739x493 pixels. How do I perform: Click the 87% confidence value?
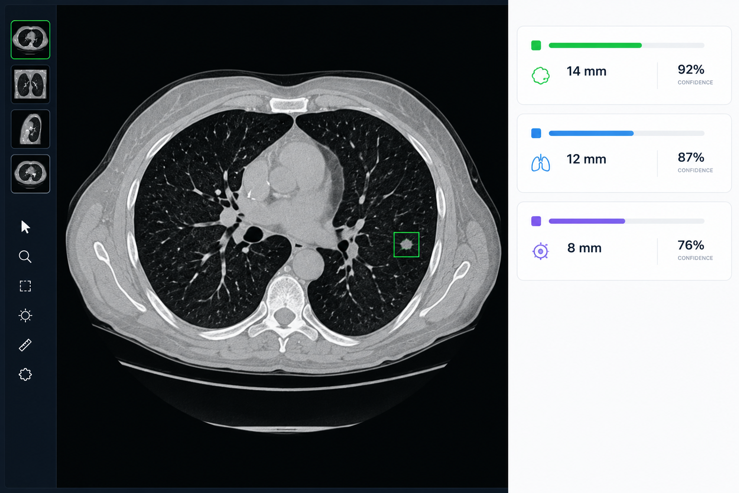(x=691, y=157)
